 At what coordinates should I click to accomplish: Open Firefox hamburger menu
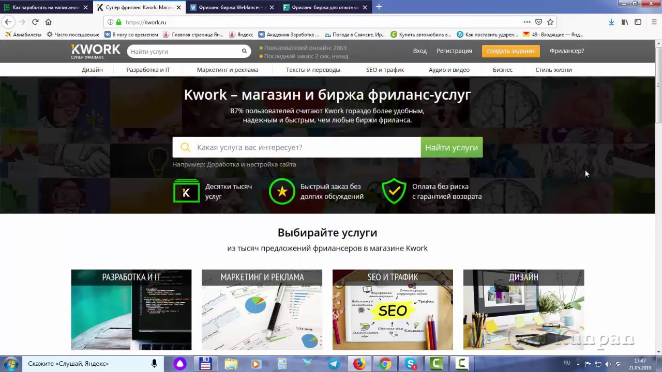tap(653, 22)
